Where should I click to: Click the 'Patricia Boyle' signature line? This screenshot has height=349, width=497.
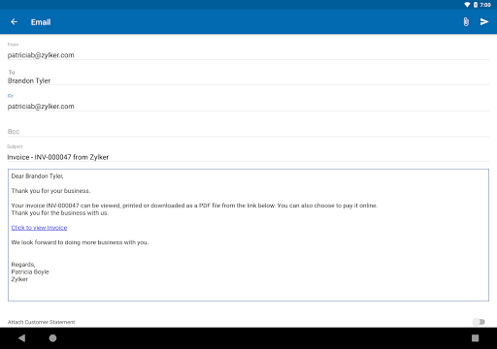click(30, 272)
